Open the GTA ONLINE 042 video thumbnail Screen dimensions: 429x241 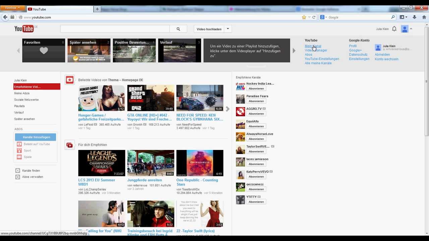[151, 98]
